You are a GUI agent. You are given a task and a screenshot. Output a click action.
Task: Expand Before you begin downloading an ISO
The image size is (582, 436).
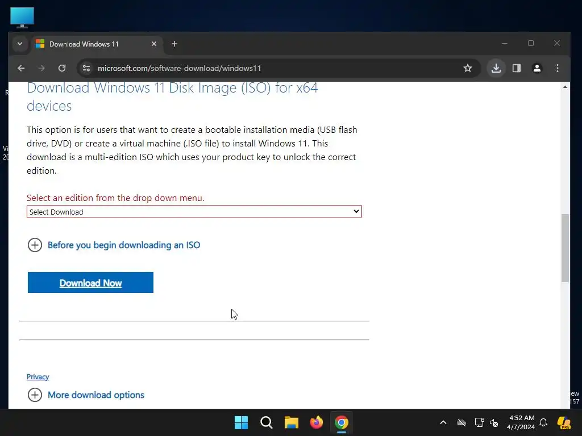114,245
